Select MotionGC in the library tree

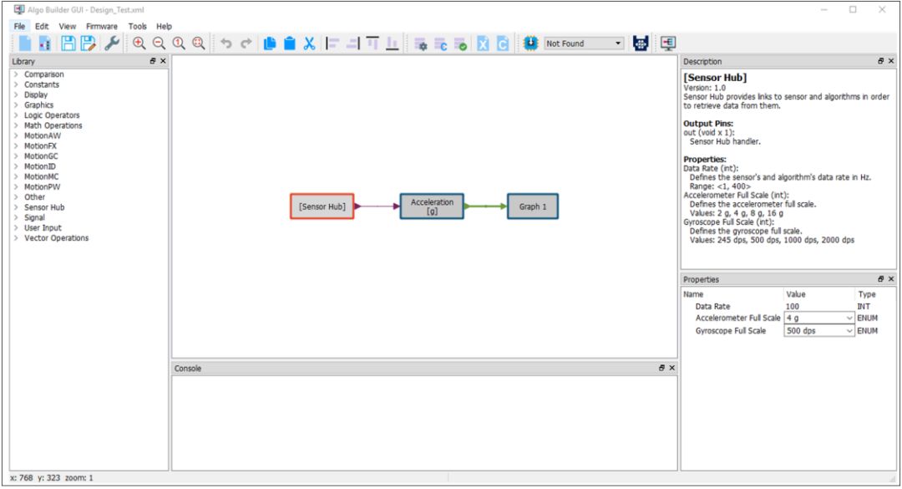[41, 156]
